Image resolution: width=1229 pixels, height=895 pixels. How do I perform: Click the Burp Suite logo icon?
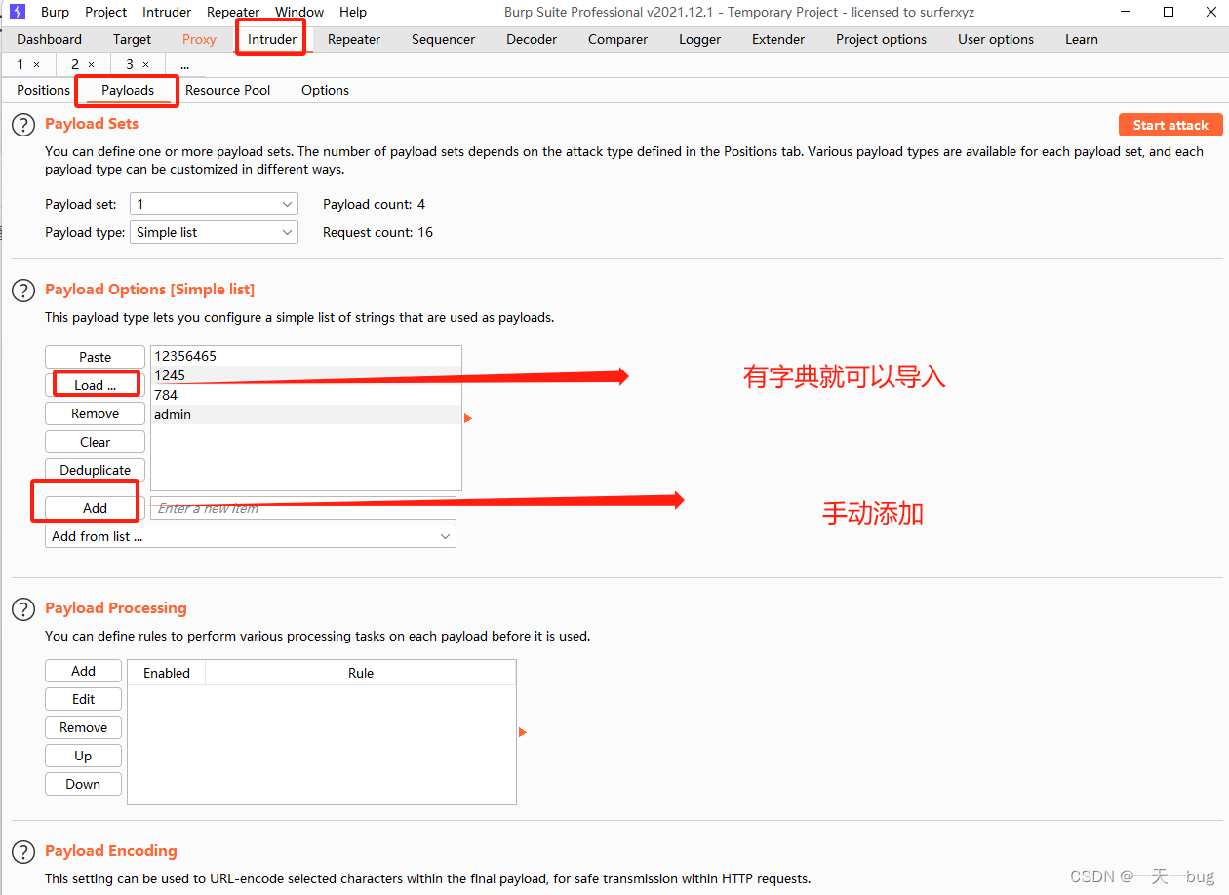18,12
